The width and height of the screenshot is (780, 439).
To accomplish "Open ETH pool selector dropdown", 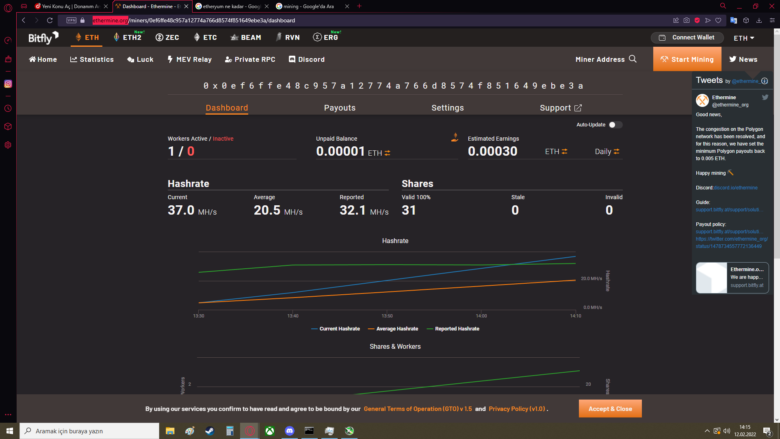I will pyautogui.click(x=744, y=38).
